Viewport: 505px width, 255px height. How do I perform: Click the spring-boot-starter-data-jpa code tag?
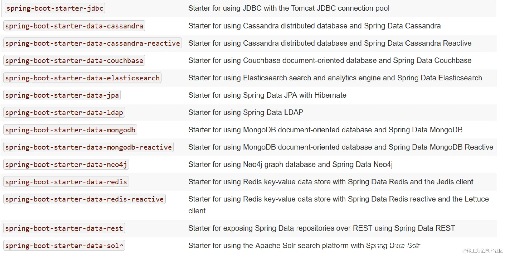point(62,95)
